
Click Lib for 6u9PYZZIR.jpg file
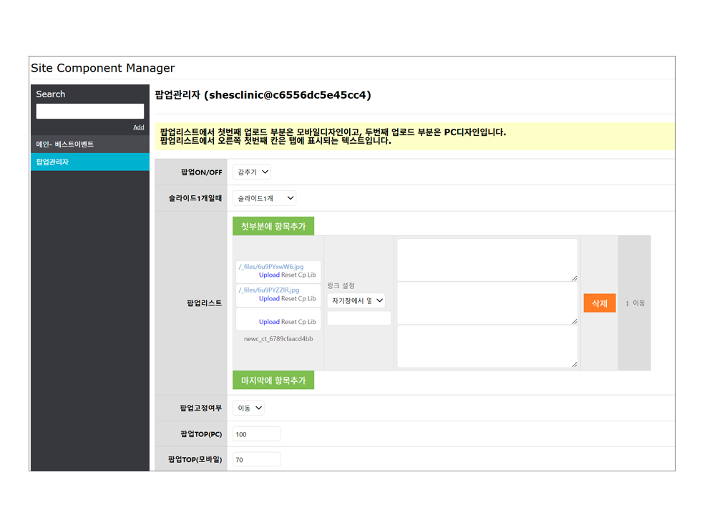click(311, 298)
